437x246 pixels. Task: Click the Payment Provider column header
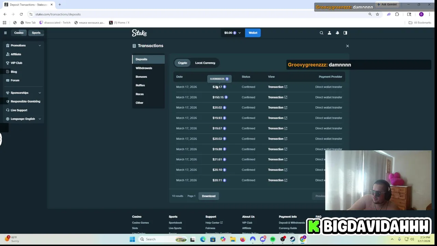(330, 77)
